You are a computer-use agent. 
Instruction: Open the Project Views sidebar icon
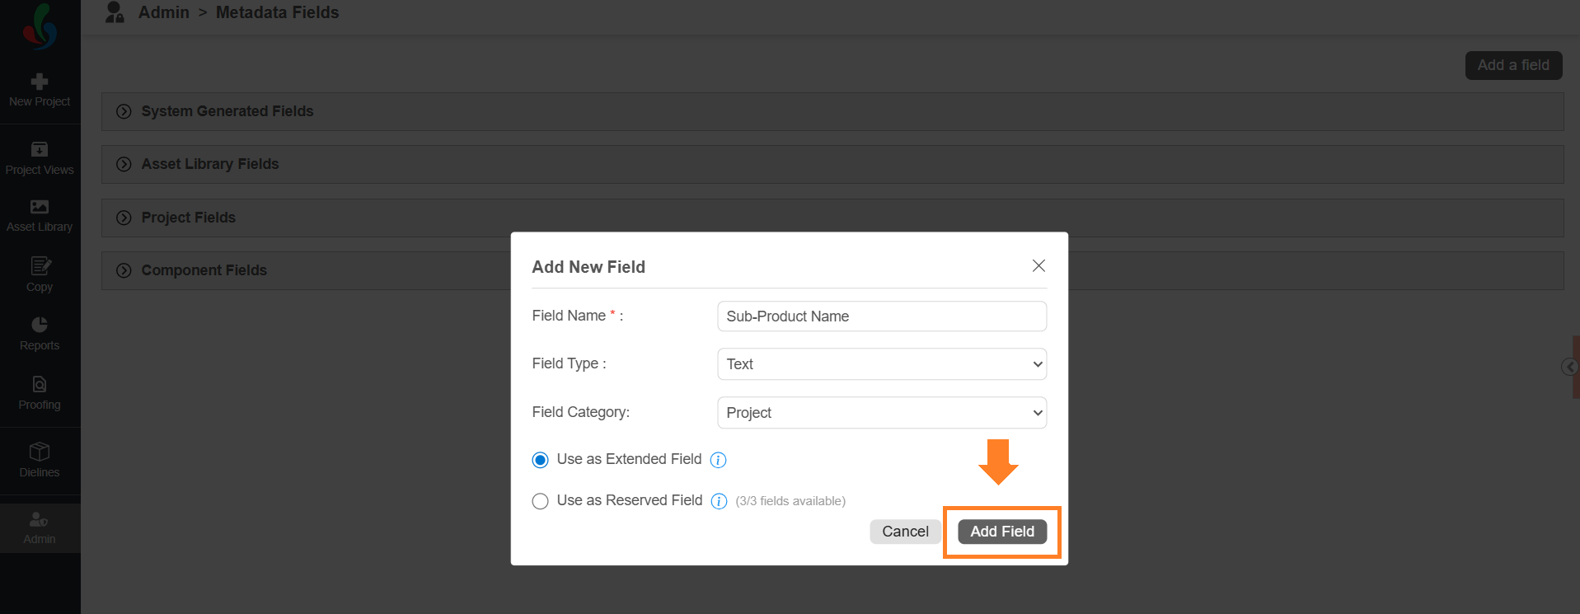[x=40, y=158]
